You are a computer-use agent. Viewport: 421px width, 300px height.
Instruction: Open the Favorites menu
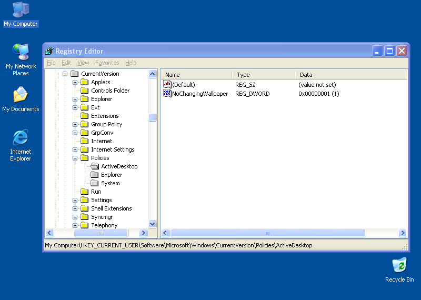[x=107, y=63]
